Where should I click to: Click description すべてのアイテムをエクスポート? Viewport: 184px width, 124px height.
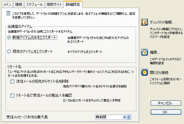85,52
